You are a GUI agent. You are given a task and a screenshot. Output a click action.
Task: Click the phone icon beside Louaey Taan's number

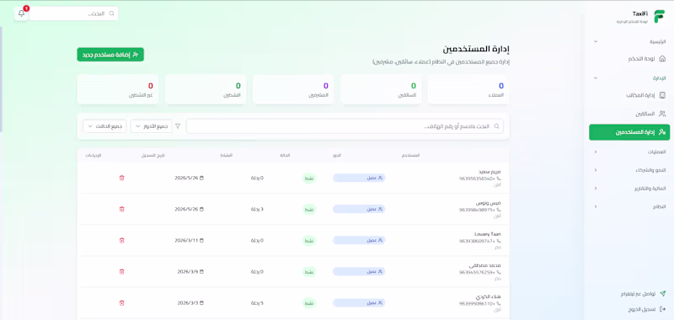[499, 242]
